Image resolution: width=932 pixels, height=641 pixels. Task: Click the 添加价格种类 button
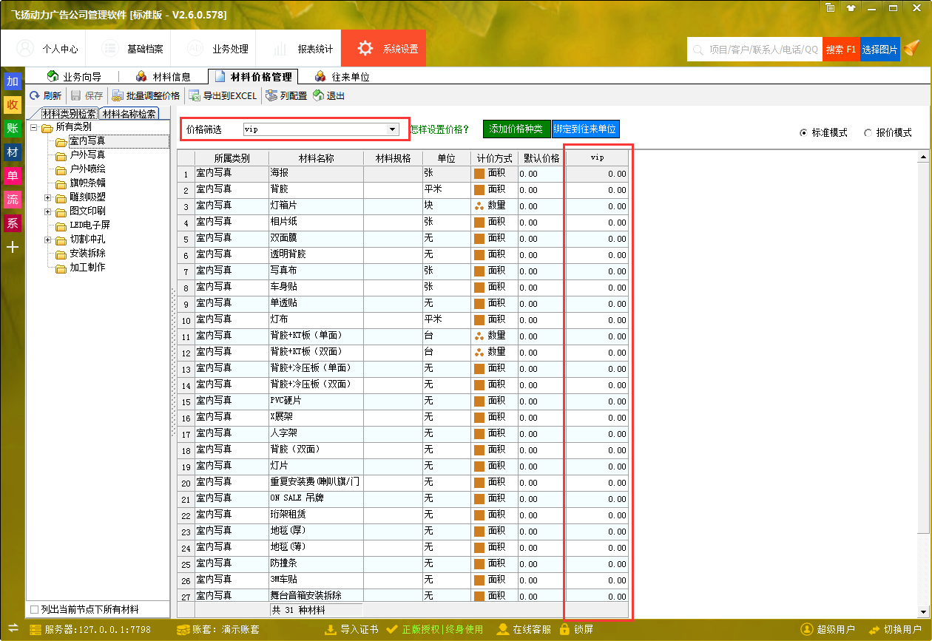517,129
